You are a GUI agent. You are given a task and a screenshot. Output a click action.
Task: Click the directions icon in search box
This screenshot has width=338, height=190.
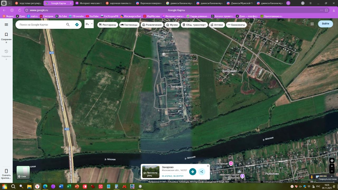coord(77,25)
